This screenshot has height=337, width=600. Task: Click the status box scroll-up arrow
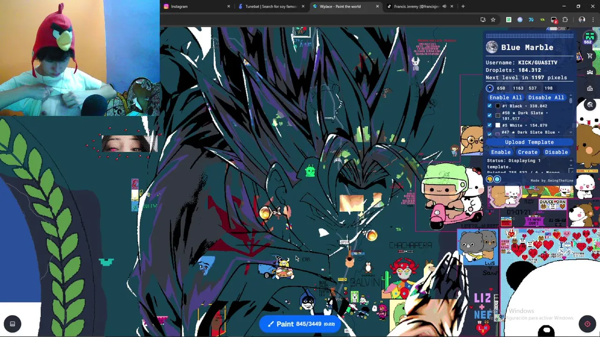pos(570,161)
